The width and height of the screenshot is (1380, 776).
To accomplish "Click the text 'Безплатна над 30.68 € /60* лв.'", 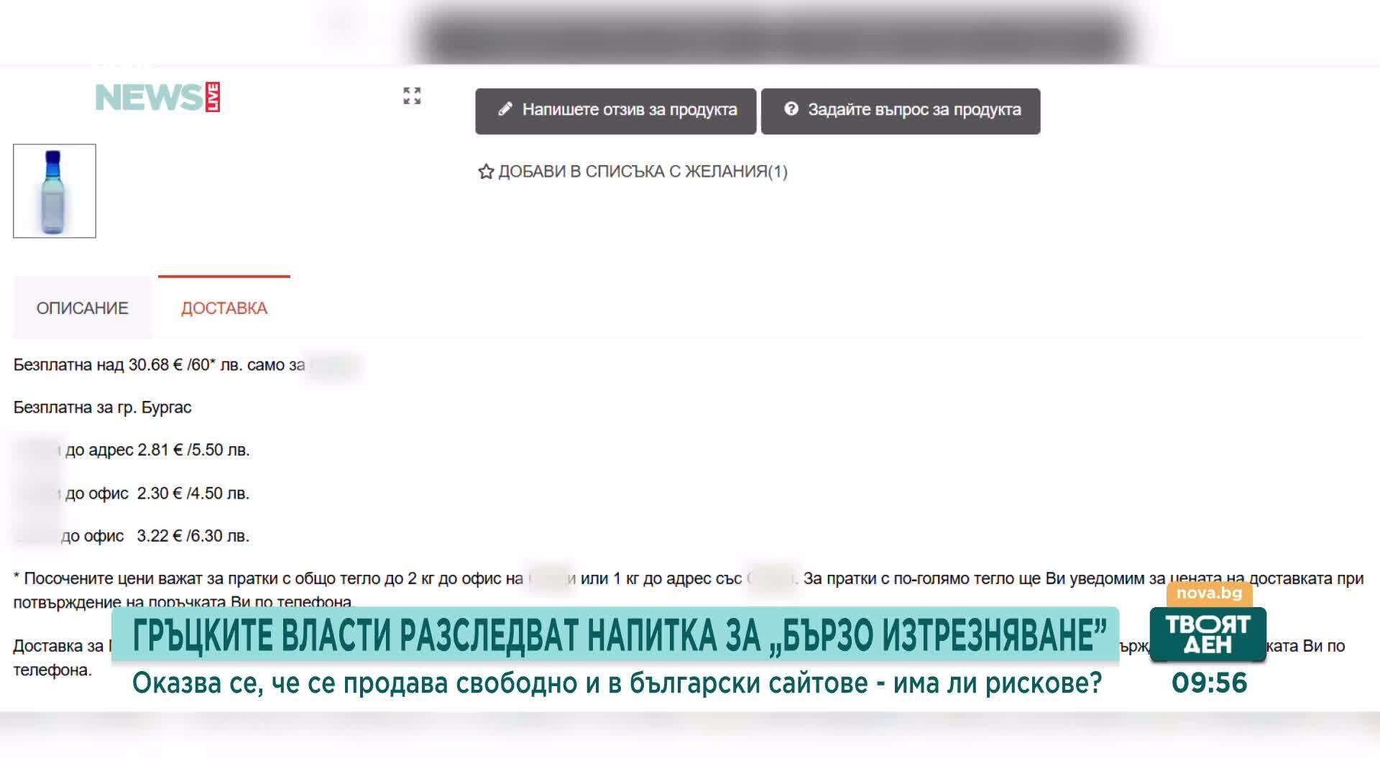I will tap(128, 365).
